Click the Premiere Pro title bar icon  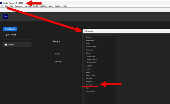click(1, 3)
